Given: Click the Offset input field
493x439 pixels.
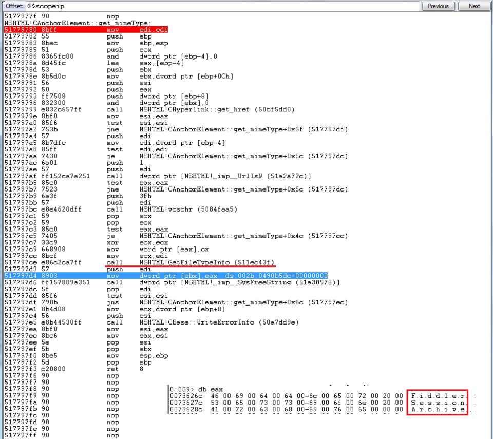Looking at the screenshot, I should point(221,6).
